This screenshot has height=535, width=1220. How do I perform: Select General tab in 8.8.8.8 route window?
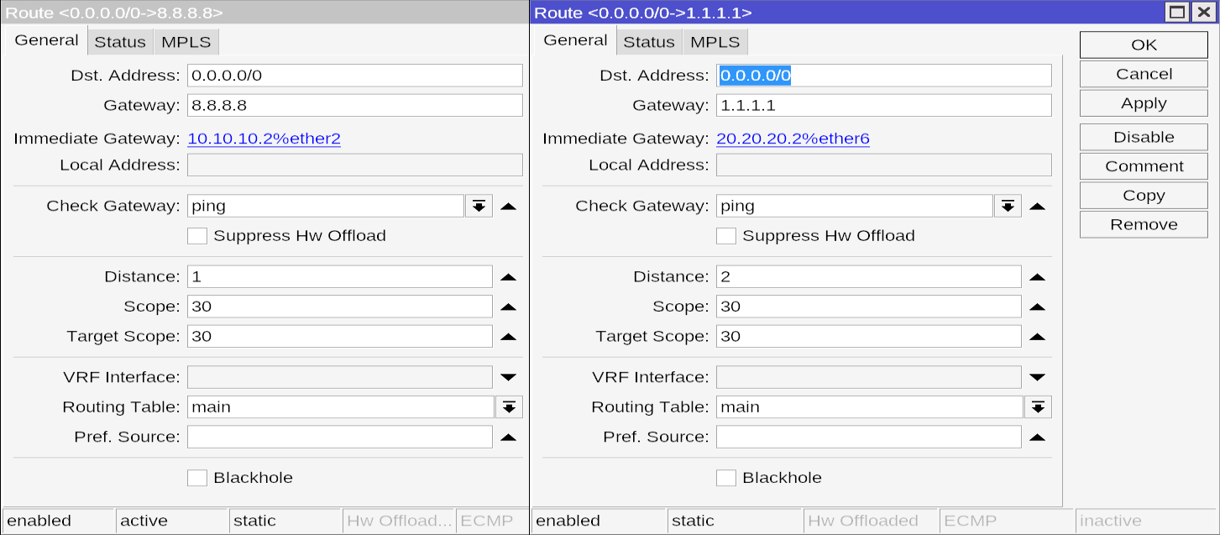46,40
